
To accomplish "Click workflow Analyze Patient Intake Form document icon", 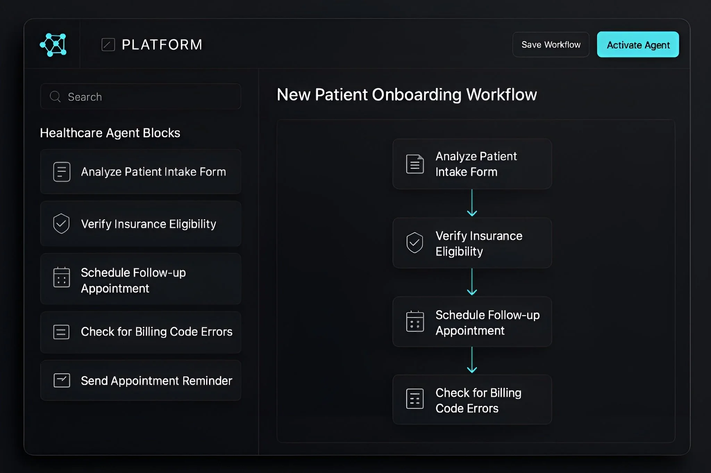I will click(415, 164).
